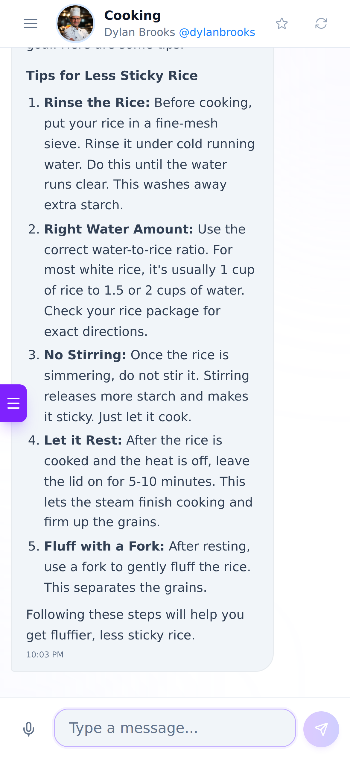The width and height of the screenshot is (350, 758).
Task: Click the closing Following these steps paragraph
Action: [x=135, y=625]
